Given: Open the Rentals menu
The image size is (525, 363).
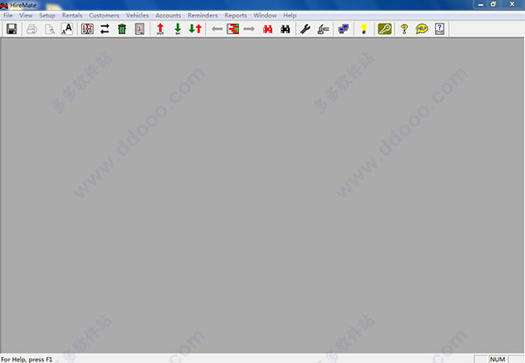Looking at the screenshot, I should click(x=72, y=16).
